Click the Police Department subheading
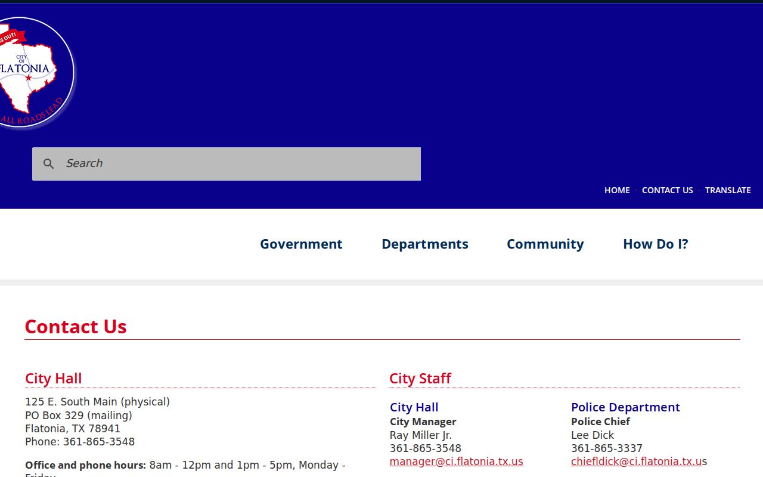The width and height of the screenshot is (763, 477). point(625,407)
